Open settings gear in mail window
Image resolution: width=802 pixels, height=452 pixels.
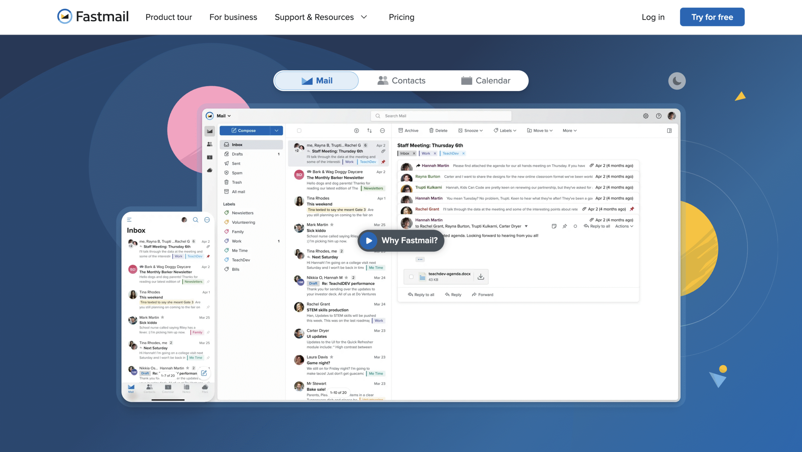646,116
